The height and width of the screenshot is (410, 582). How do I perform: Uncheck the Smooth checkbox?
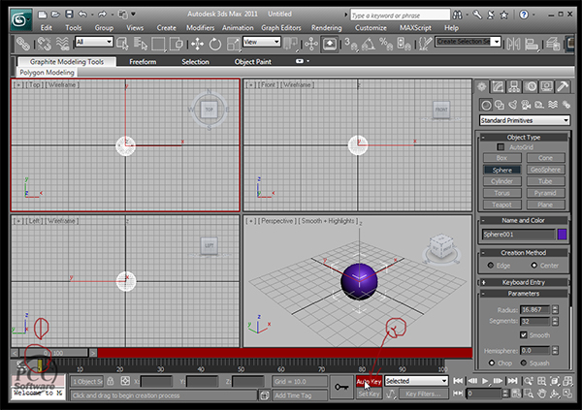tap(524, 335)
